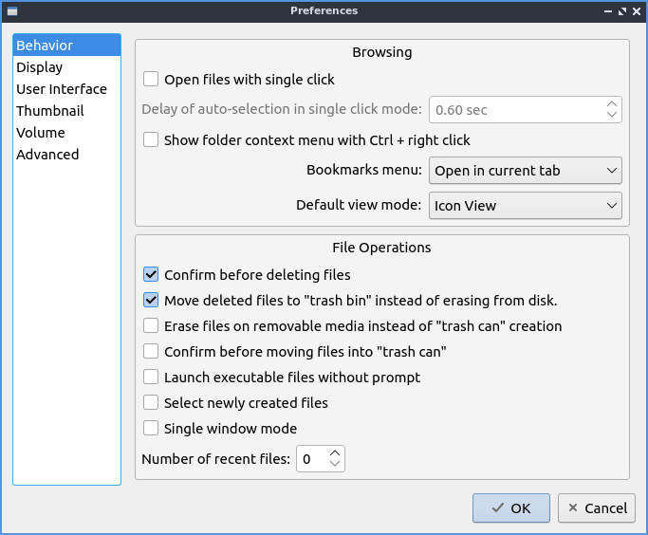Go to Advanced preferences
This screenshot has width=648, height=535.
coord(47,155)
